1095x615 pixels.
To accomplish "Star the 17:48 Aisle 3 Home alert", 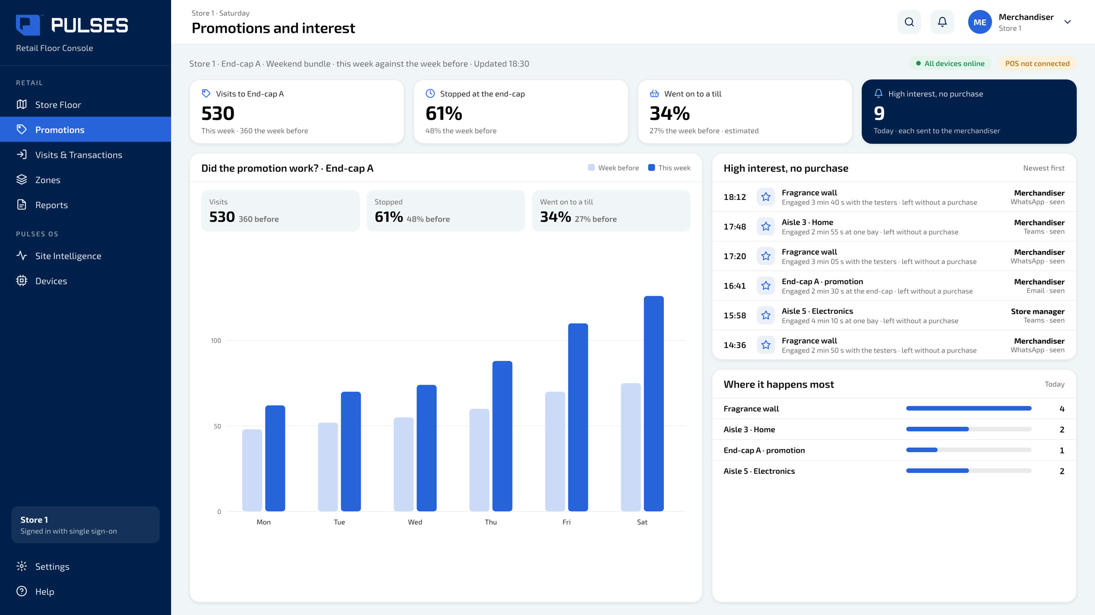I will [766, 226].
